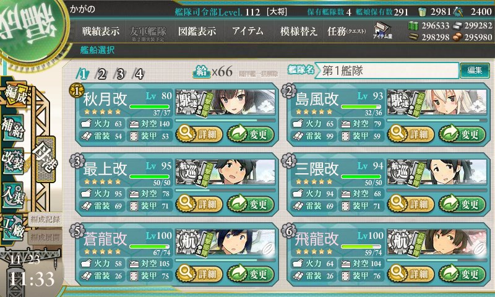
Task: Open the 改装 remodel sidebar icon
Action: (13, 161)
